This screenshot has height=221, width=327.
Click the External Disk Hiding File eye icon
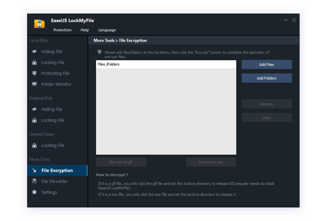point(34,109)
